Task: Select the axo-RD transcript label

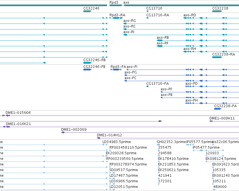Action: coord(190,15)
